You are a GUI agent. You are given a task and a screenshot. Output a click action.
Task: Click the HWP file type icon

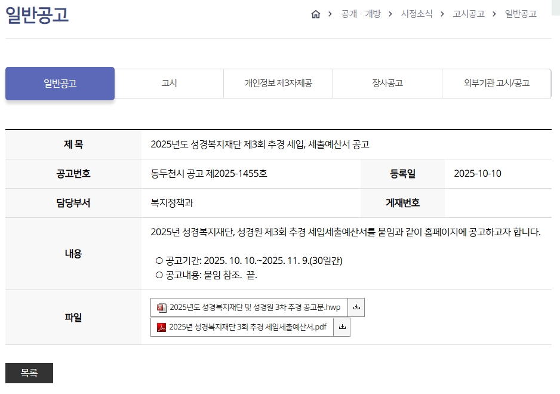[x=162, y=308]
